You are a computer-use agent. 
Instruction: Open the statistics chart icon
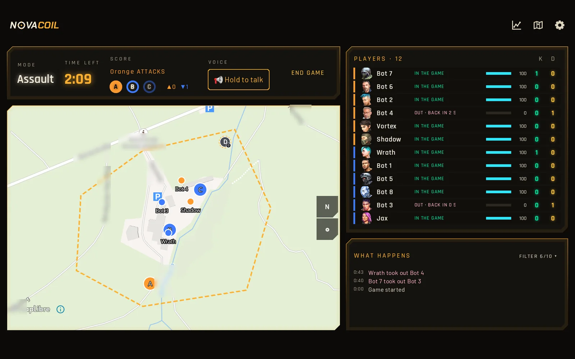tap(516, 25)
